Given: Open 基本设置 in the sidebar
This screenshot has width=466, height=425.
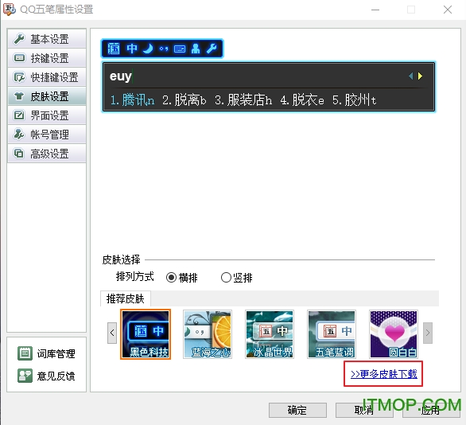Looking at the screenshot, I should pyautogui.click(x=47, y=39).
